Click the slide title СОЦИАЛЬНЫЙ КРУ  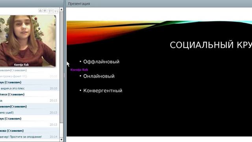pyautogui.click(x=211, y=45)
